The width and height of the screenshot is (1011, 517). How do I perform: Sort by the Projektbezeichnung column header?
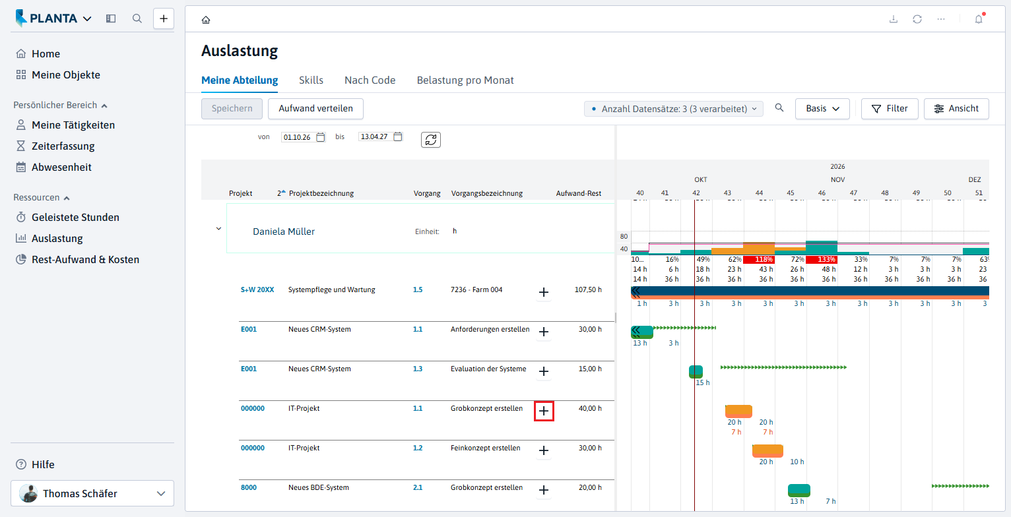pos(321,193)
